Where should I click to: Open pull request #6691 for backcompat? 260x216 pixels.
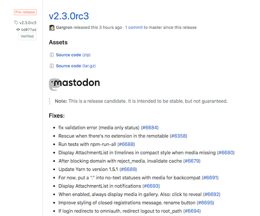point(210,177)
